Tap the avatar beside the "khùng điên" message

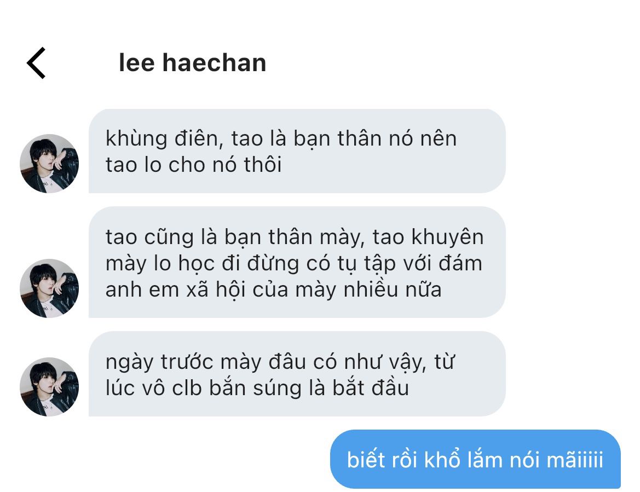coord(49,163)
